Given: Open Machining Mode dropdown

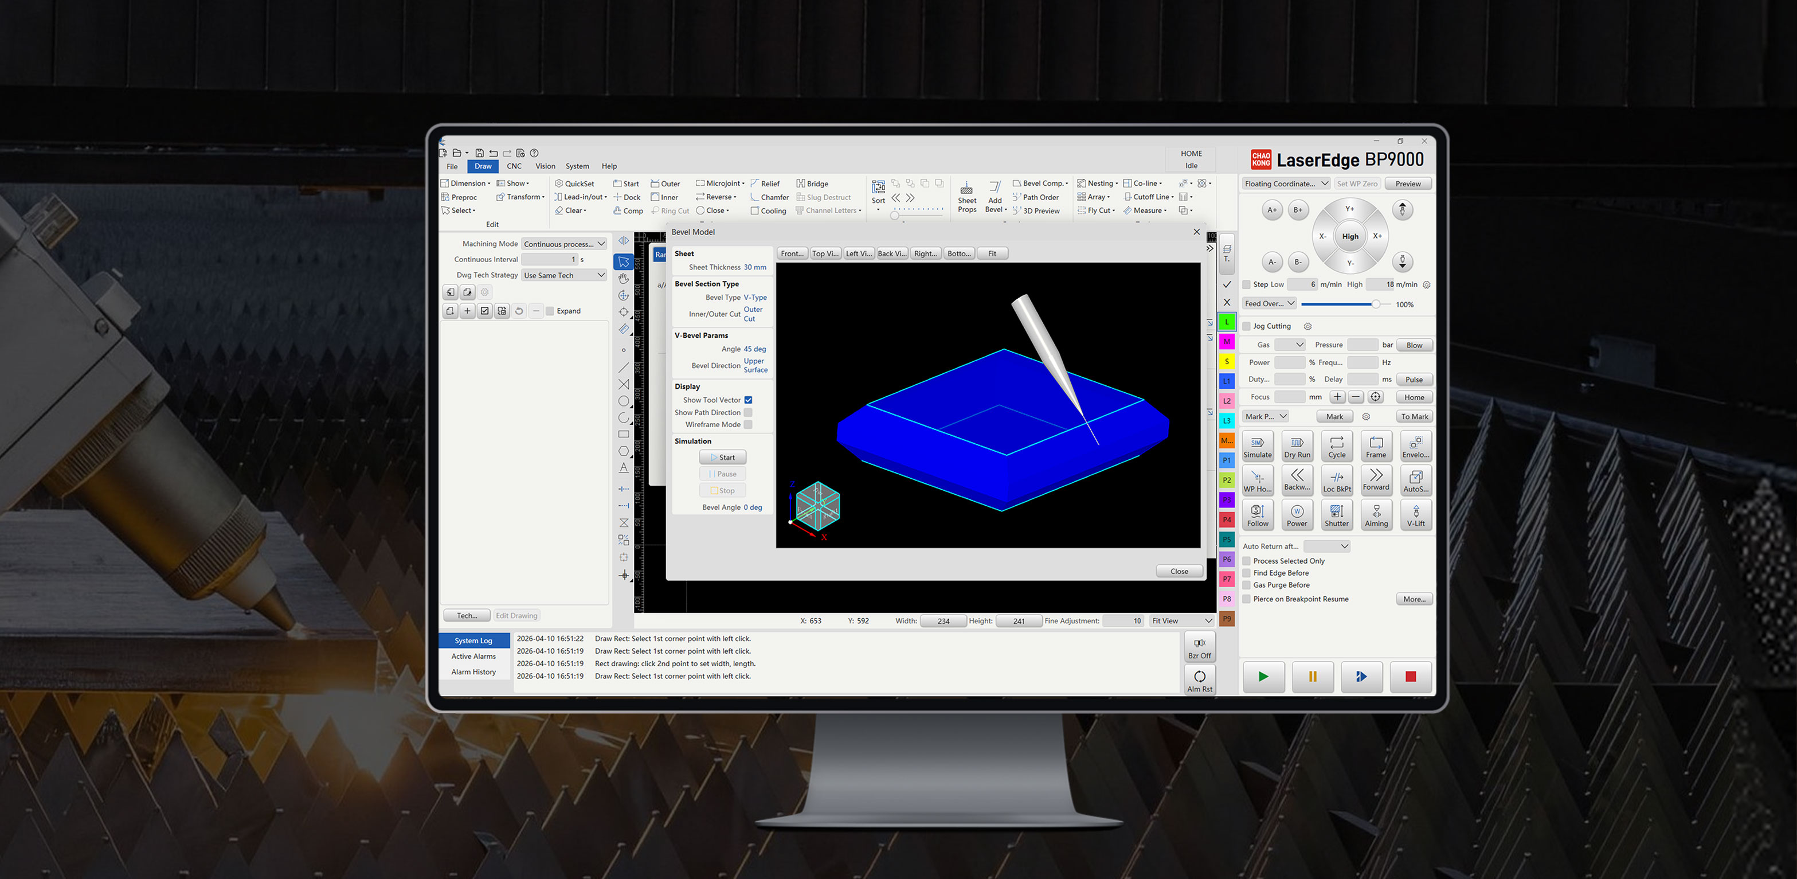Looking at the screenshot, I should (563, 244).
